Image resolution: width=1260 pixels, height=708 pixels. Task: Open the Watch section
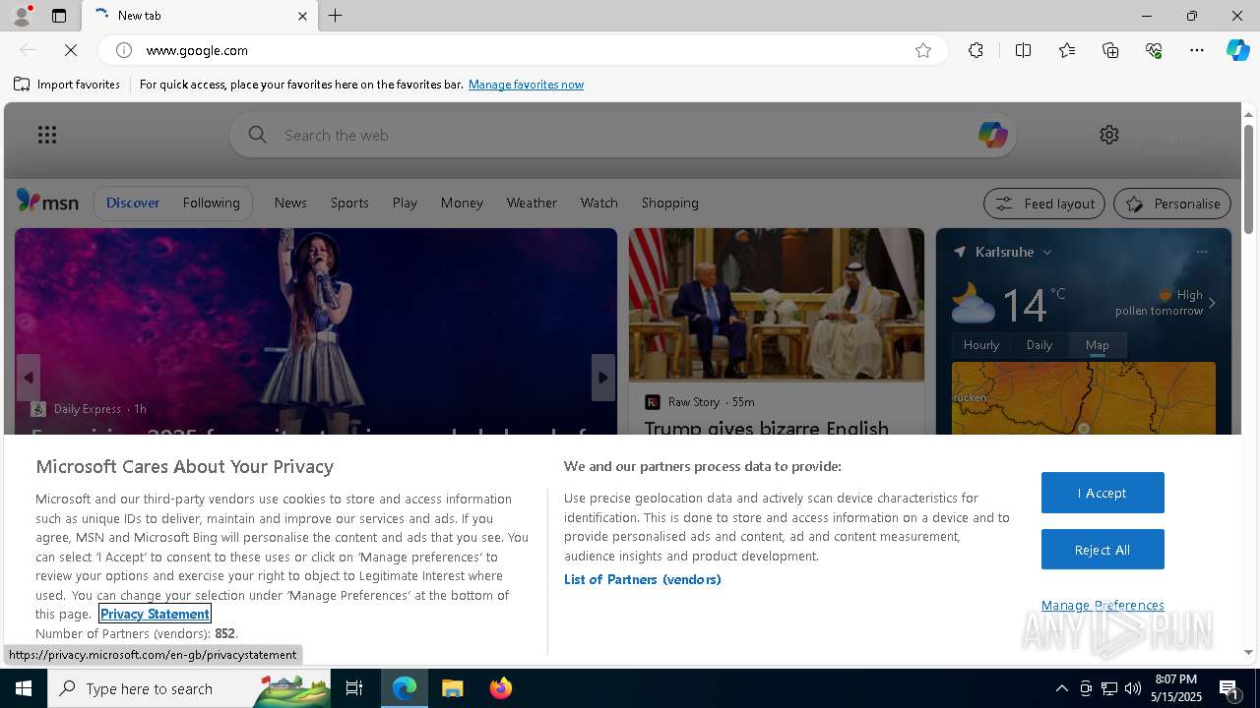point(598,203)
